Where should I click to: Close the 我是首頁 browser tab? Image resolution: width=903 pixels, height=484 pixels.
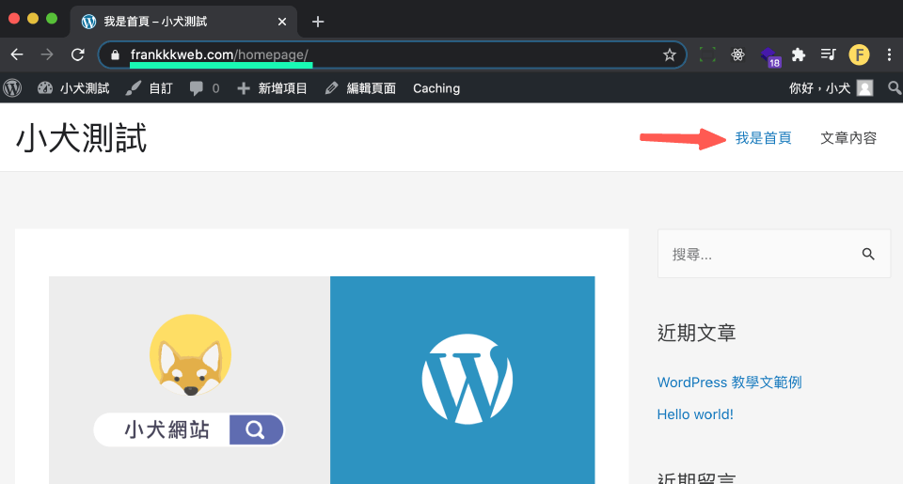[282, 22]
